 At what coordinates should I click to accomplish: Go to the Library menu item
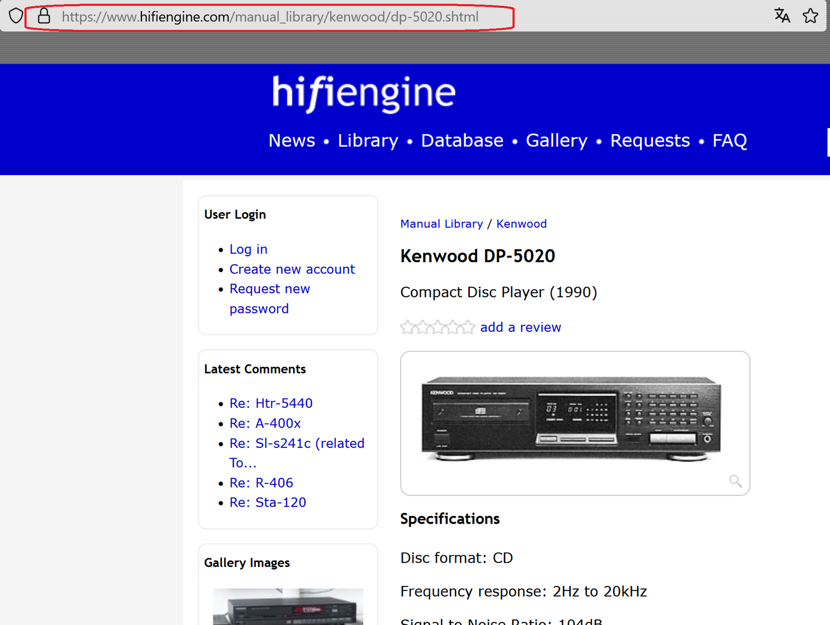[x=368, y=141]
